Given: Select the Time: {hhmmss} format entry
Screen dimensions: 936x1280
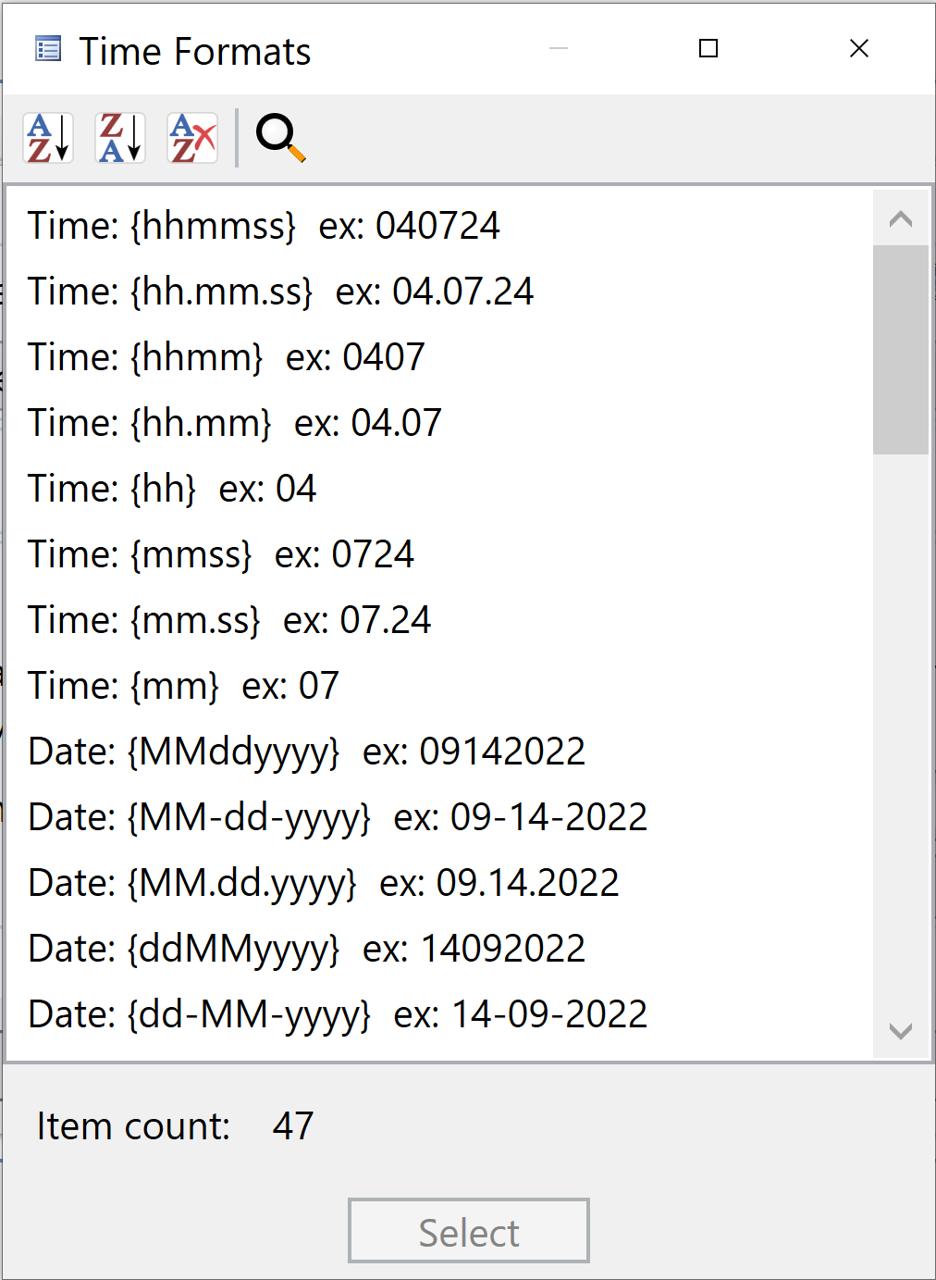Looking at the screenshot, I should [264, 226].
